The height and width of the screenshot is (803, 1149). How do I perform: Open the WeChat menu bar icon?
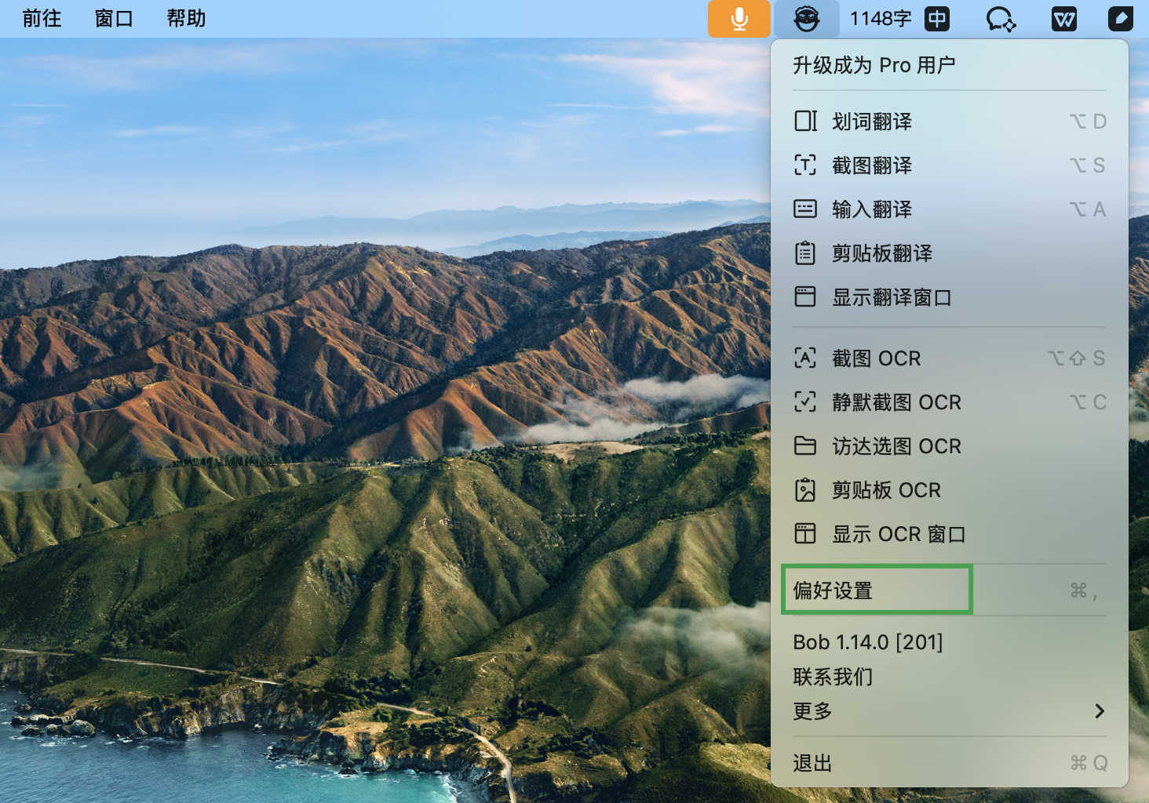(x=1001, y=18)
